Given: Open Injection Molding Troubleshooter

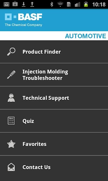Looking at the screenshot, I should click(54, 75).
